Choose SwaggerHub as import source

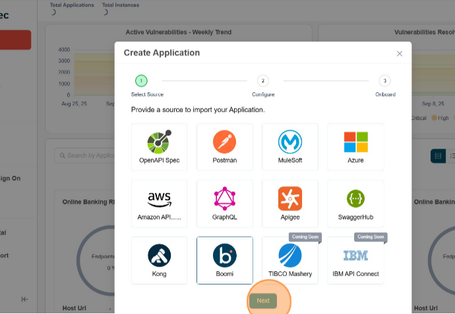pyautogui.click(x=355, y=203)
